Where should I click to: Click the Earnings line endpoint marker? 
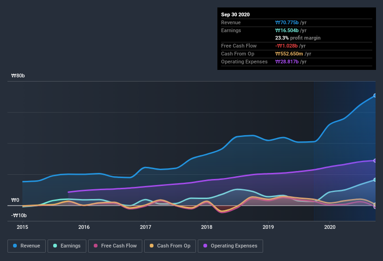click(x=375, y=180)
